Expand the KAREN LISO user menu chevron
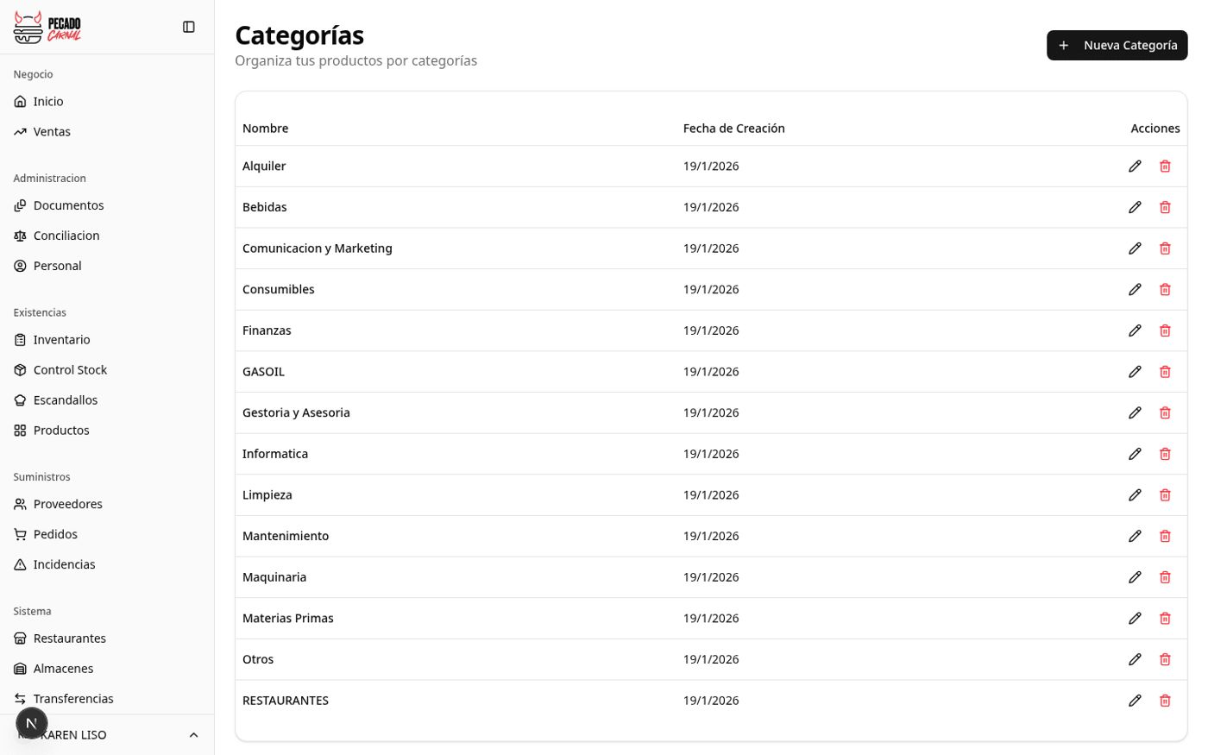The width and height of the screenshot is (1208, 755). 193,735
